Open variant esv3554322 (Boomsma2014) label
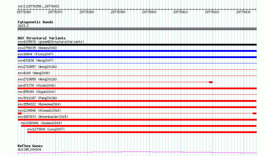 coord(39,104)
